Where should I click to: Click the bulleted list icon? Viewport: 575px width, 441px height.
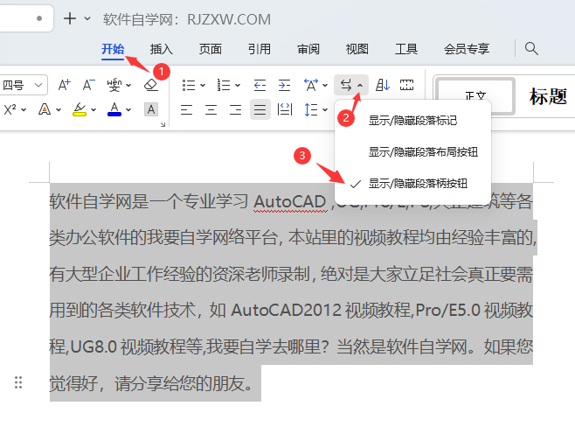(189, 85)
